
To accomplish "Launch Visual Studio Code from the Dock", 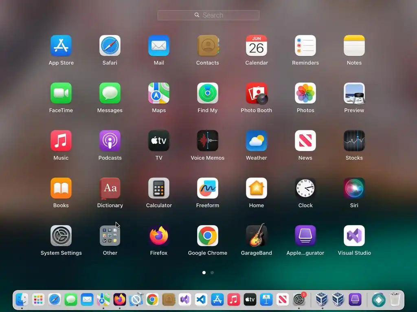I will click(x=201, y=299).
